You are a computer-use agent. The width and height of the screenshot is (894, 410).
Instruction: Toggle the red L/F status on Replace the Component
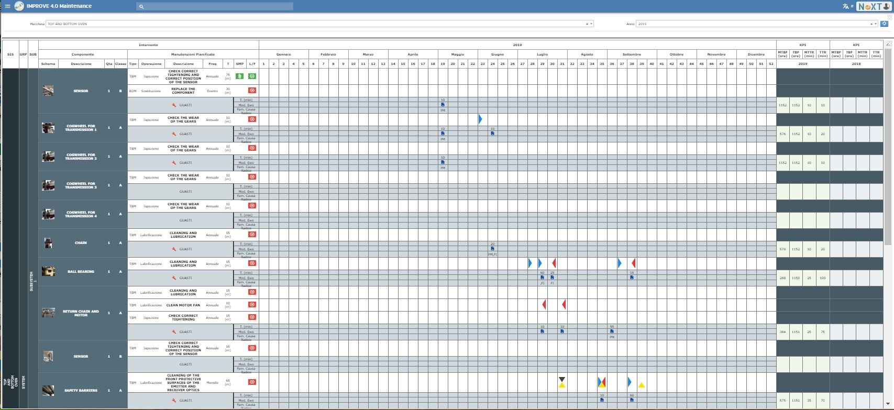(x=252, y=91)
